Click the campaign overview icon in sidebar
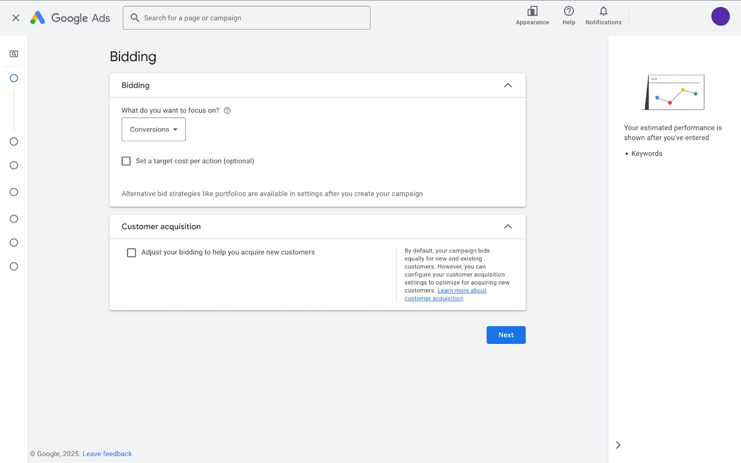This screenshot has height=463, width=741. (14, 54)
